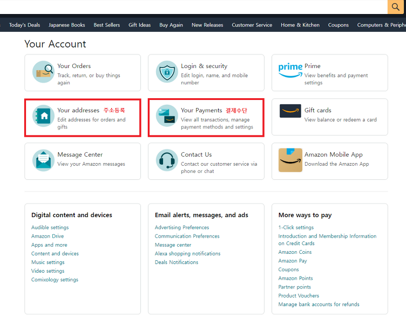Click the Your Payments cards icon
Screen dimensions: 406x324
[167, 116]
